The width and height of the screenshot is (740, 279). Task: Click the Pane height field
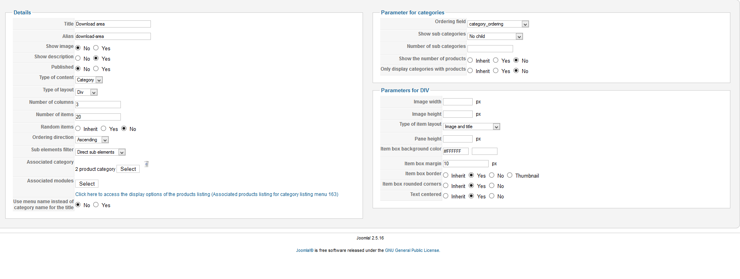pyautogui.click(x=458, y=139)
